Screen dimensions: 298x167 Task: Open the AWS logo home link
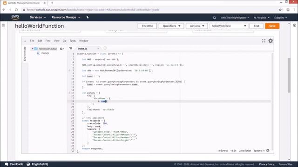pos(15,17)
